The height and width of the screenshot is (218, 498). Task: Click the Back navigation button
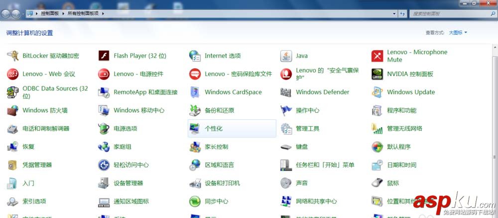[x=6, y=13]
